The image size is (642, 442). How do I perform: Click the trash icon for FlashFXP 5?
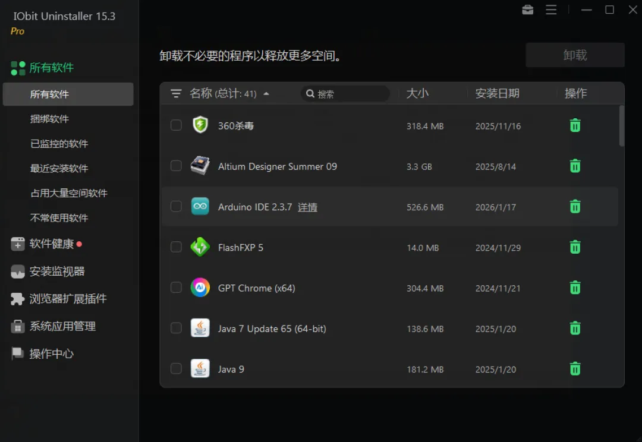coord(575,247)
